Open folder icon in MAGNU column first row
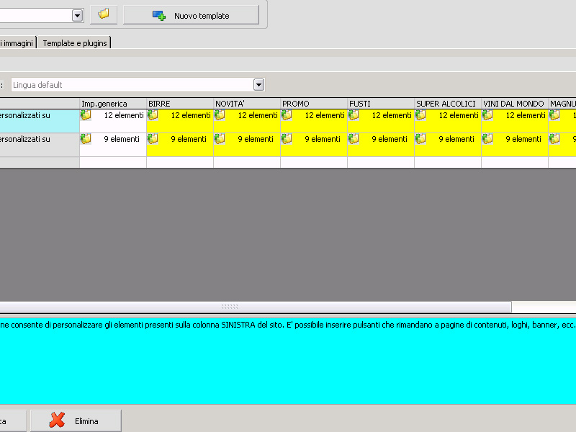576x432 pixels. pyautogui.click(x=554, y=115)
